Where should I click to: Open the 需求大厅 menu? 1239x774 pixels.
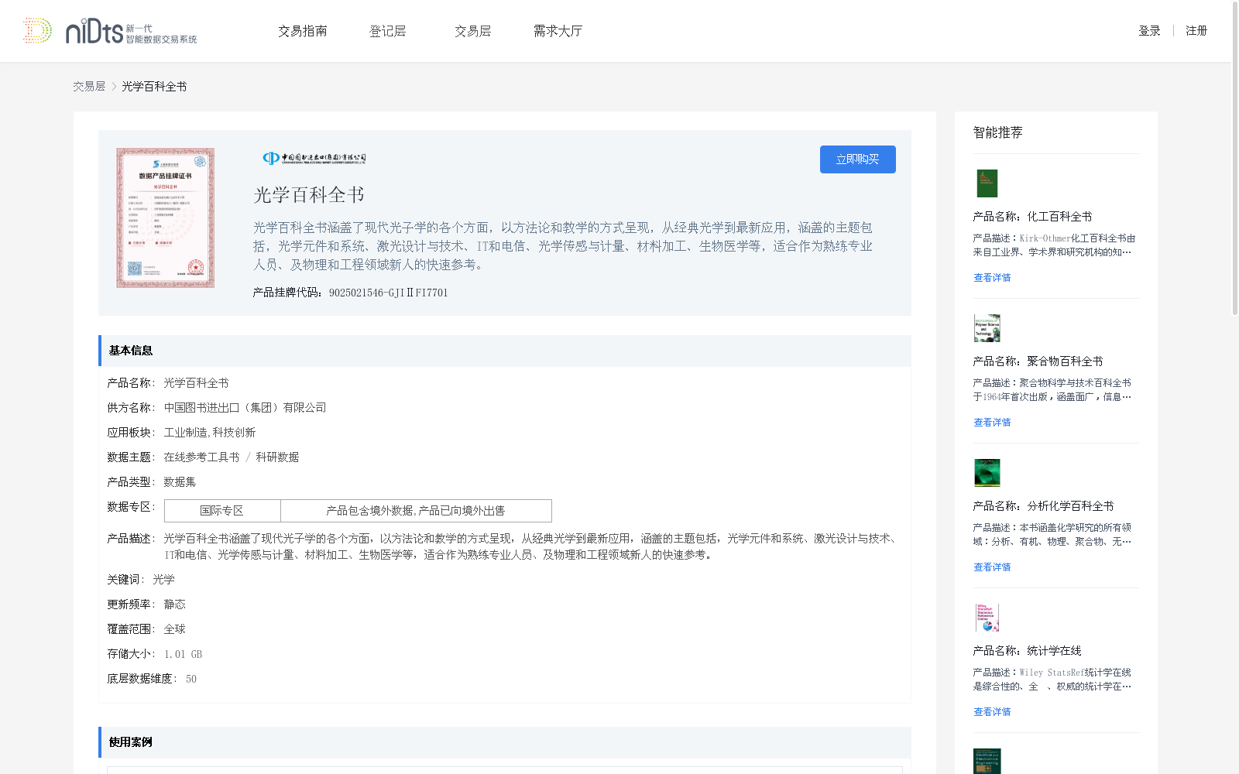[x=558, y=31]
